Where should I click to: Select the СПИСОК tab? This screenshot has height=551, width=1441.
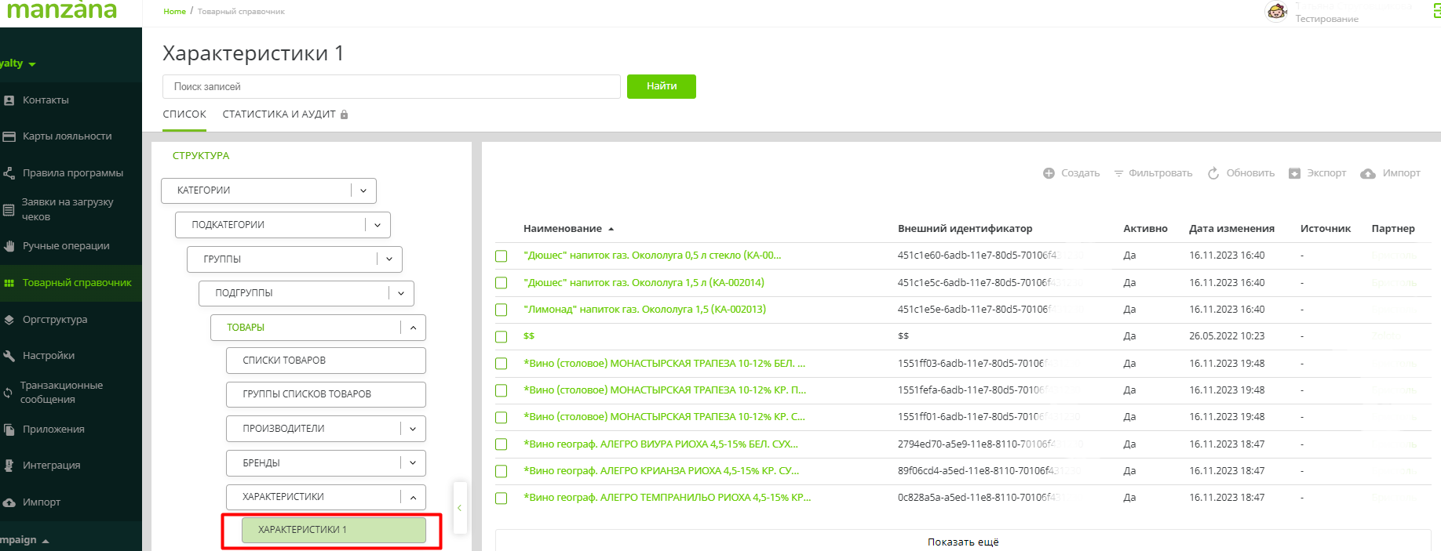[x=184, y=114]
